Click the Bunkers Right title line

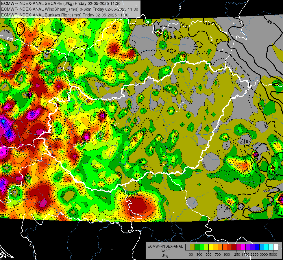65,15
